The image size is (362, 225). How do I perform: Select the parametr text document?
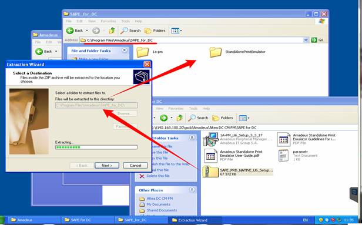tap(298, 156)
